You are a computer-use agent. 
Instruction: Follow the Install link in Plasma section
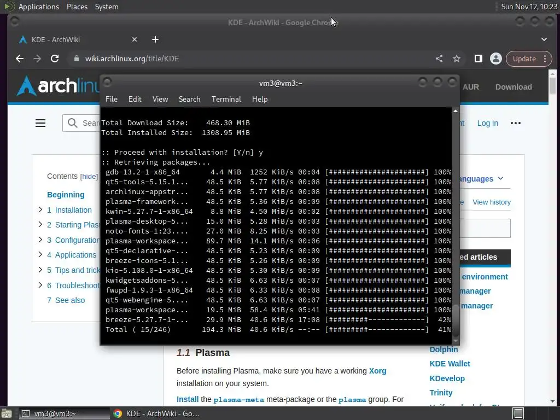point(188,399)
